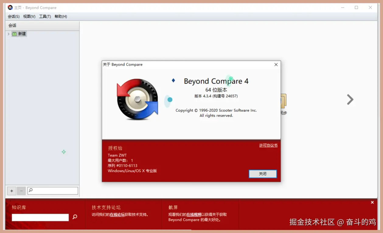Screen dimensions: 383x233
Task: Click the 64 位版本 text
Action: (x=216, y=90)
